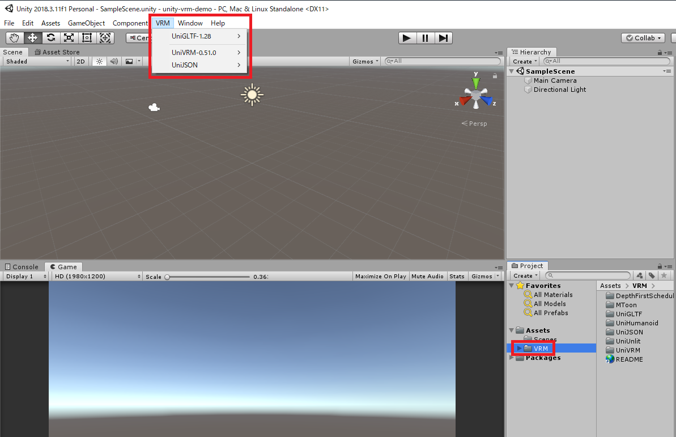676x437 pixels.
Task: Collapse the Favorites section
Action: 512,286
